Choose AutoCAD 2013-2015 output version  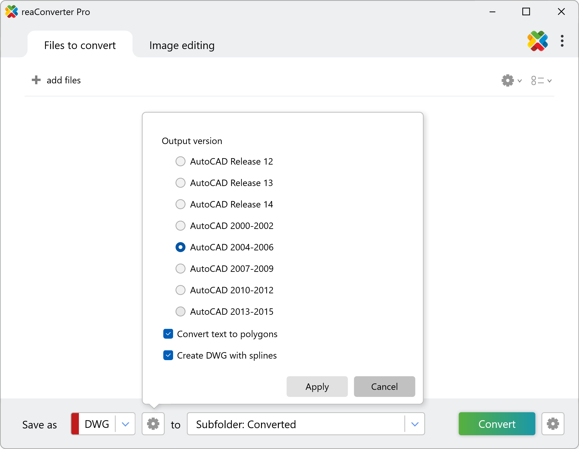pos(180,311)
